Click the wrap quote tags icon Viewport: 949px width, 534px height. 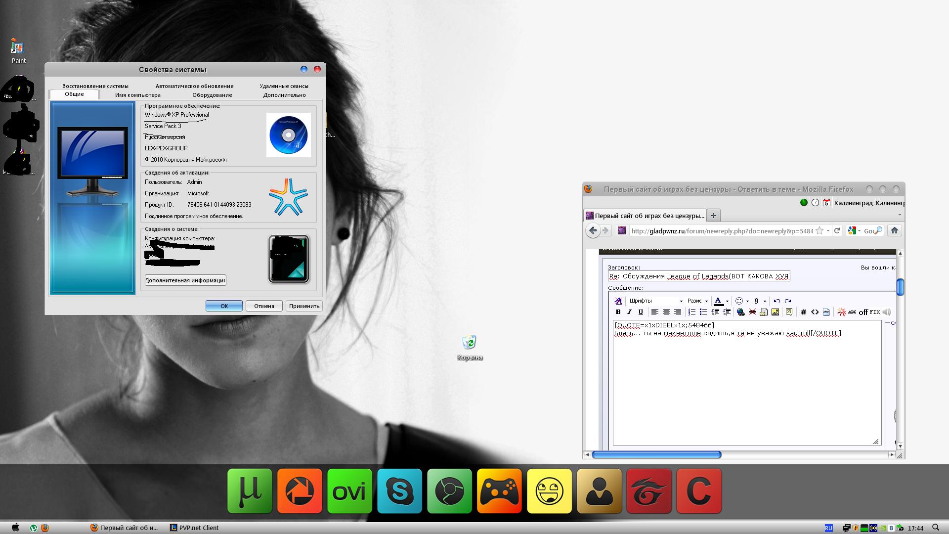coord(789,312)
